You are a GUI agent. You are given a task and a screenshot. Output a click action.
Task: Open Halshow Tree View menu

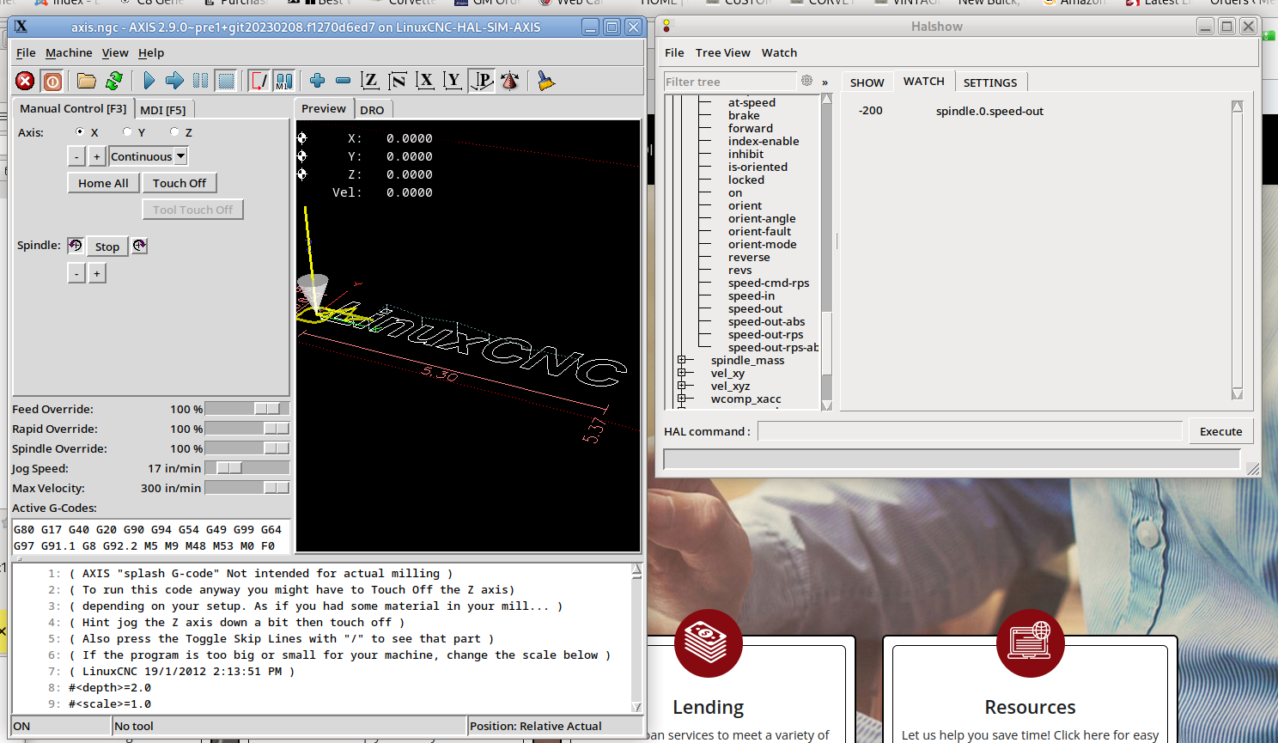tap(723, 53)
